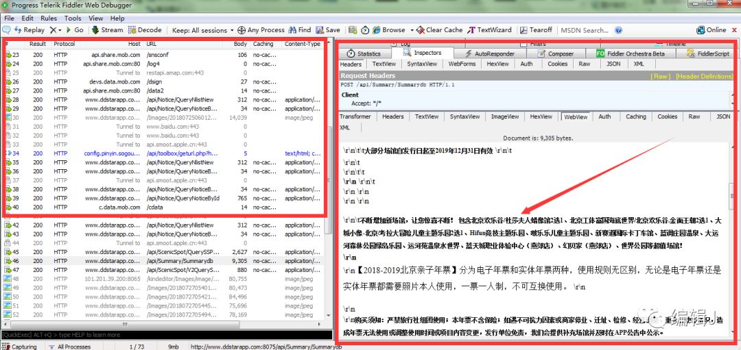Viewport: 741px width, 350px height.
Task: Open the View menu
Action: 95,18
